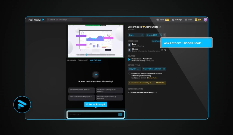Click the Fathom logo in the header
The image size is (233, 135).
point(36,20)
